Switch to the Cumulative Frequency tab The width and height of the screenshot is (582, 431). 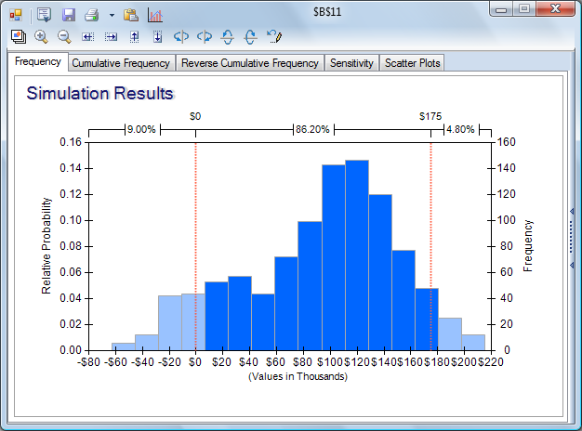pos(121,63)
